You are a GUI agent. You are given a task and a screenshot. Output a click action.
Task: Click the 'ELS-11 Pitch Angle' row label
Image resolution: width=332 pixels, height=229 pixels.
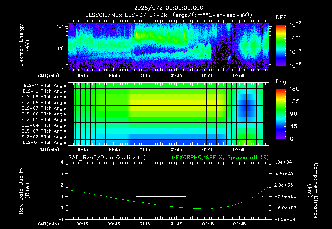pos(45,86)
